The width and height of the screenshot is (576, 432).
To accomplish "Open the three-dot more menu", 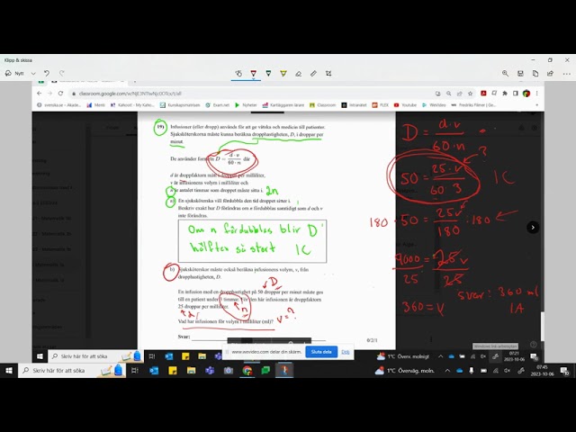I will click(566, 74).
